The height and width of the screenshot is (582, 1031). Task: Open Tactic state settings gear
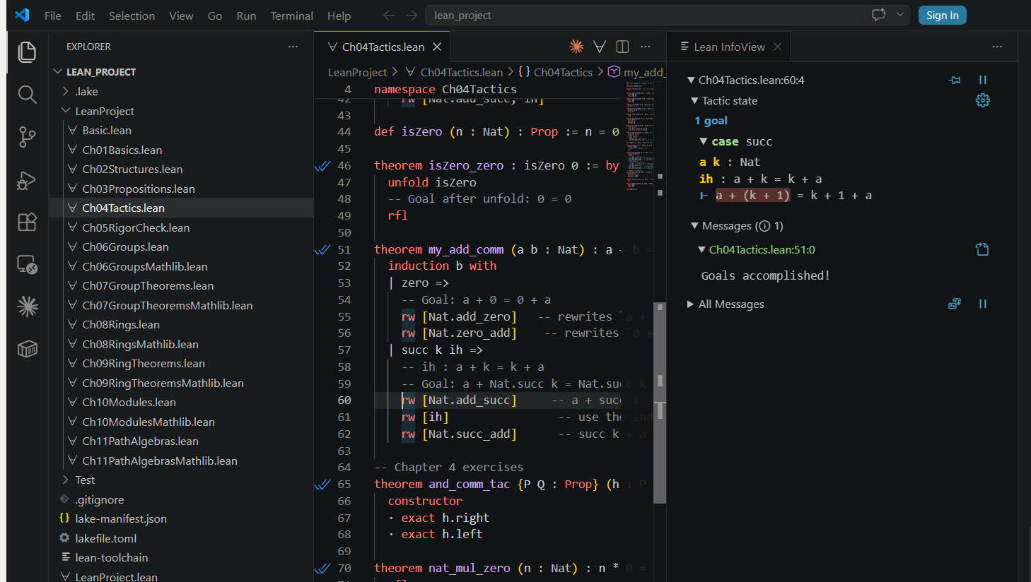tap(982, 100)
